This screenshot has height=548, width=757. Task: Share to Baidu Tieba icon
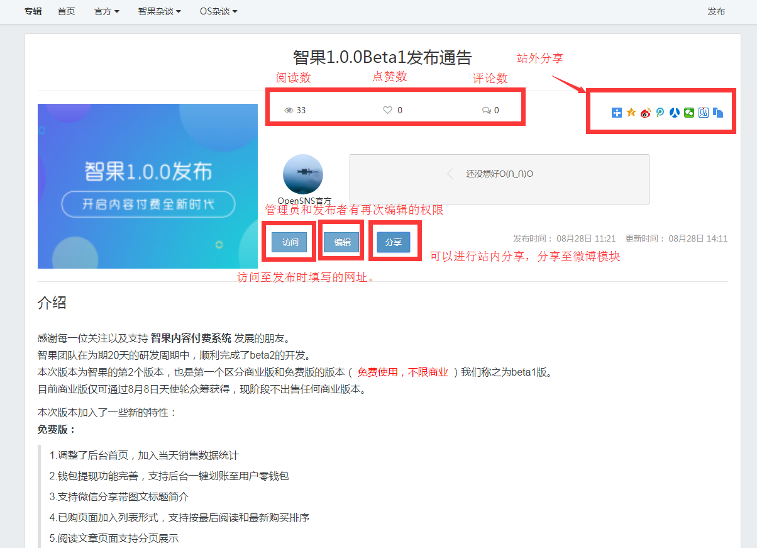coord(704,113)
